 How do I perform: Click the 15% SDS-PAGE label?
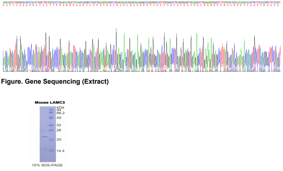click(47, 165)
